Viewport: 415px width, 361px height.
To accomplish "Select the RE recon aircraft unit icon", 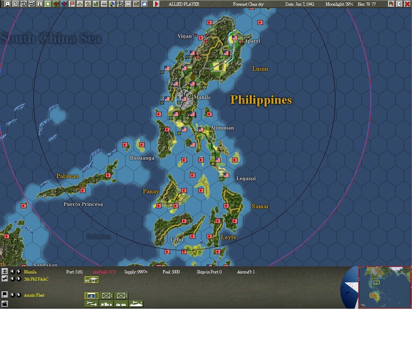I will click(x=92, y=280).
